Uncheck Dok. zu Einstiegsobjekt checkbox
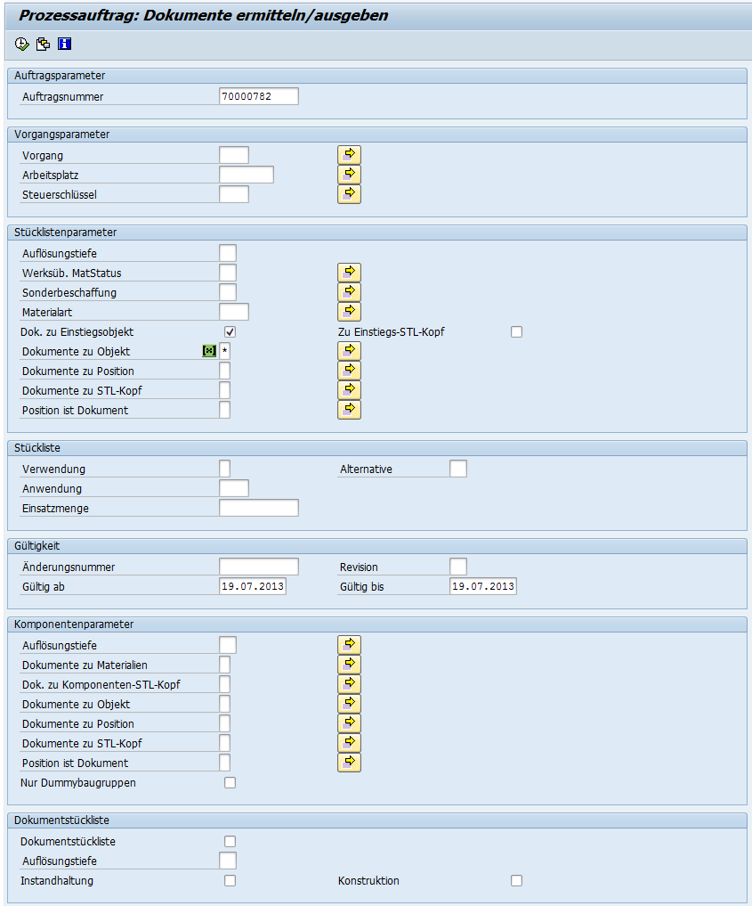Image resolution: width=752 pixels, height=906 pixels. (230, 332)
